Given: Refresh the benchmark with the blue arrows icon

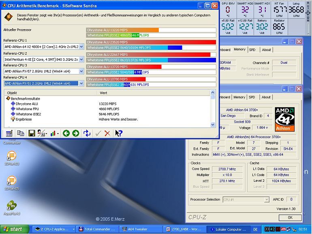Looking at the screenshot, I should pyautogui.click(x=87, y=133).
